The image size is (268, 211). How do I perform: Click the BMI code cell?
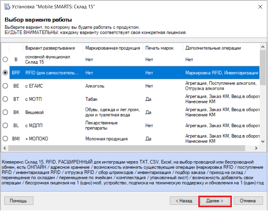click(x=16, y=139)
